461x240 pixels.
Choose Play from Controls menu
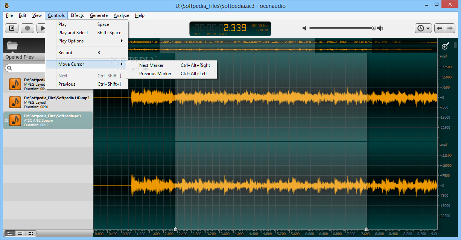(x=87, y=24)
